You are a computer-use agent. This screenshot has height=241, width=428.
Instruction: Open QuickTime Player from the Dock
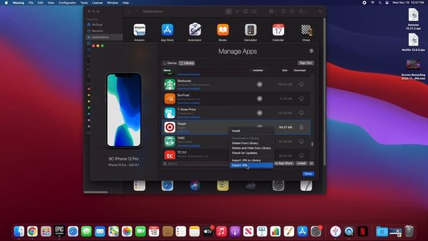pyautogui.click(x=349, y=232)
